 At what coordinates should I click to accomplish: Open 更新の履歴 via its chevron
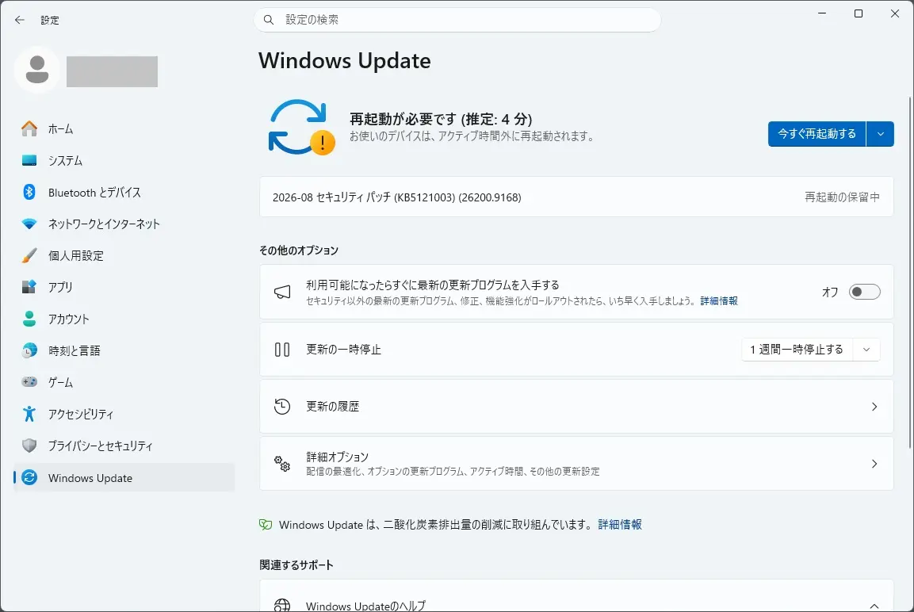(874, 406)
